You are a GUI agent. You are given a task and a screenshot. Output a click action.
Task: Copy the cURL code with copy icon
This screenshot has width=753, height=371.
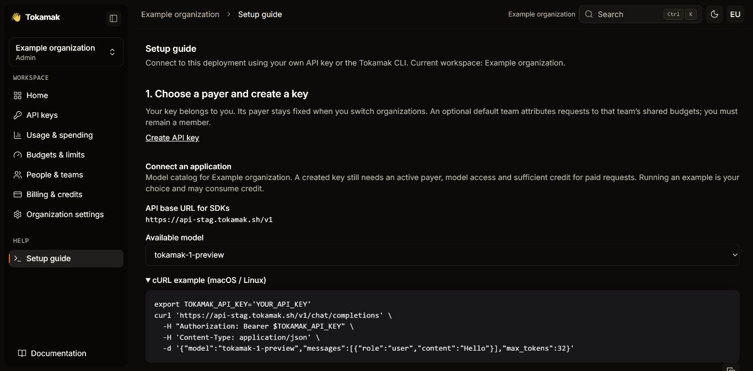pyautogui.click(x=730, y=369)
